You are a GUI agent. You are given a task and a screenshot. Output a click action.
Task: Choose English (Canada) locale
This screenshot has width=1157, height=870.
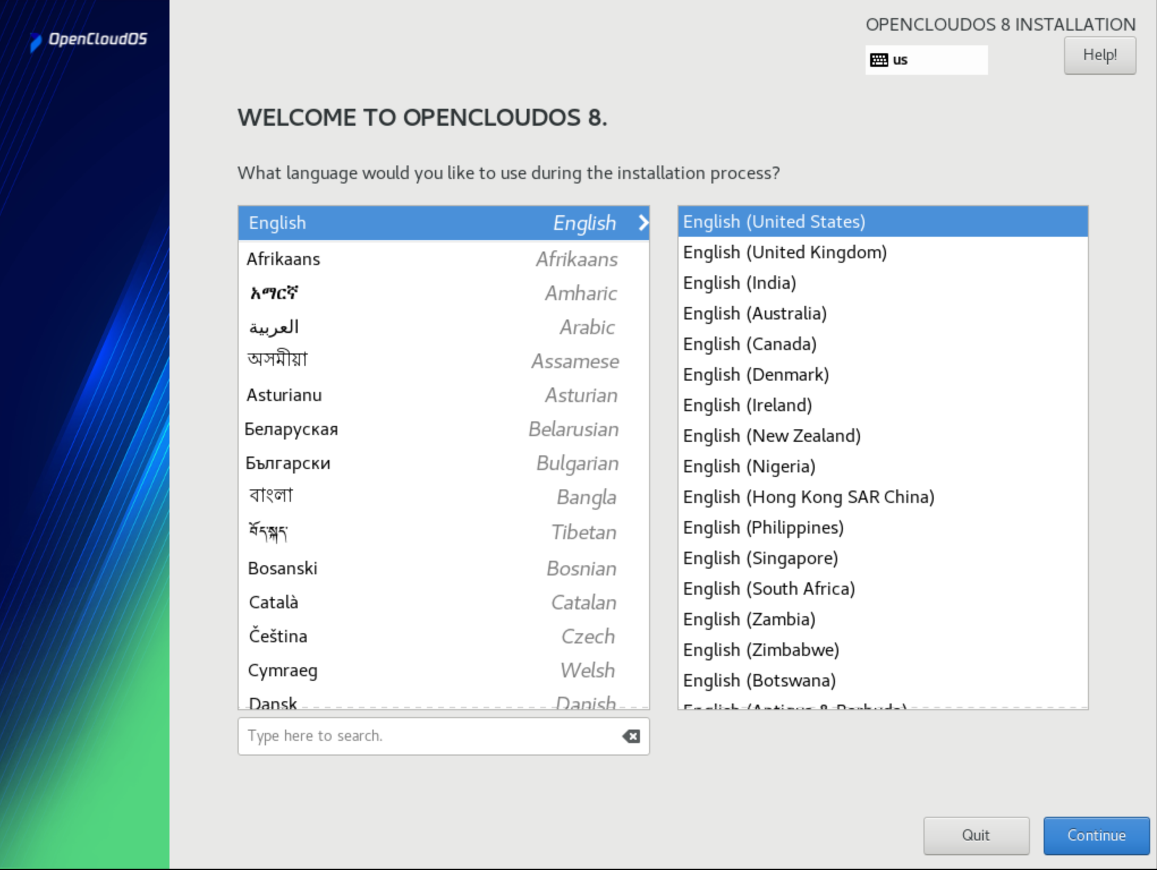pos(883,344)
